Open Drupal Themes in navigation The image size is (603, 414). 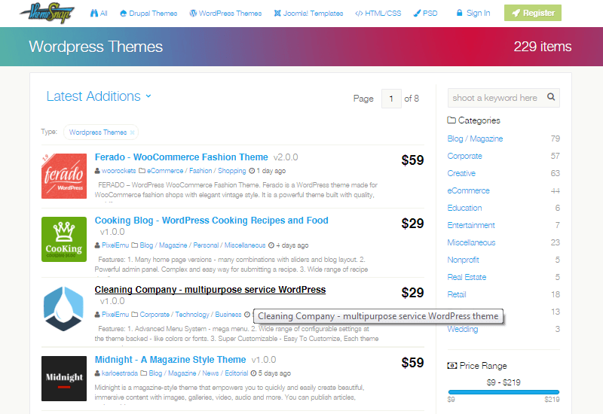[148, 13]
